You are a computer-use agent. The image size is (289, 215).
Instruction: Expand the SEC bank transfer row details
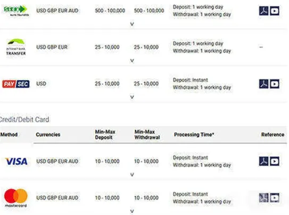(x=132, y=24)
